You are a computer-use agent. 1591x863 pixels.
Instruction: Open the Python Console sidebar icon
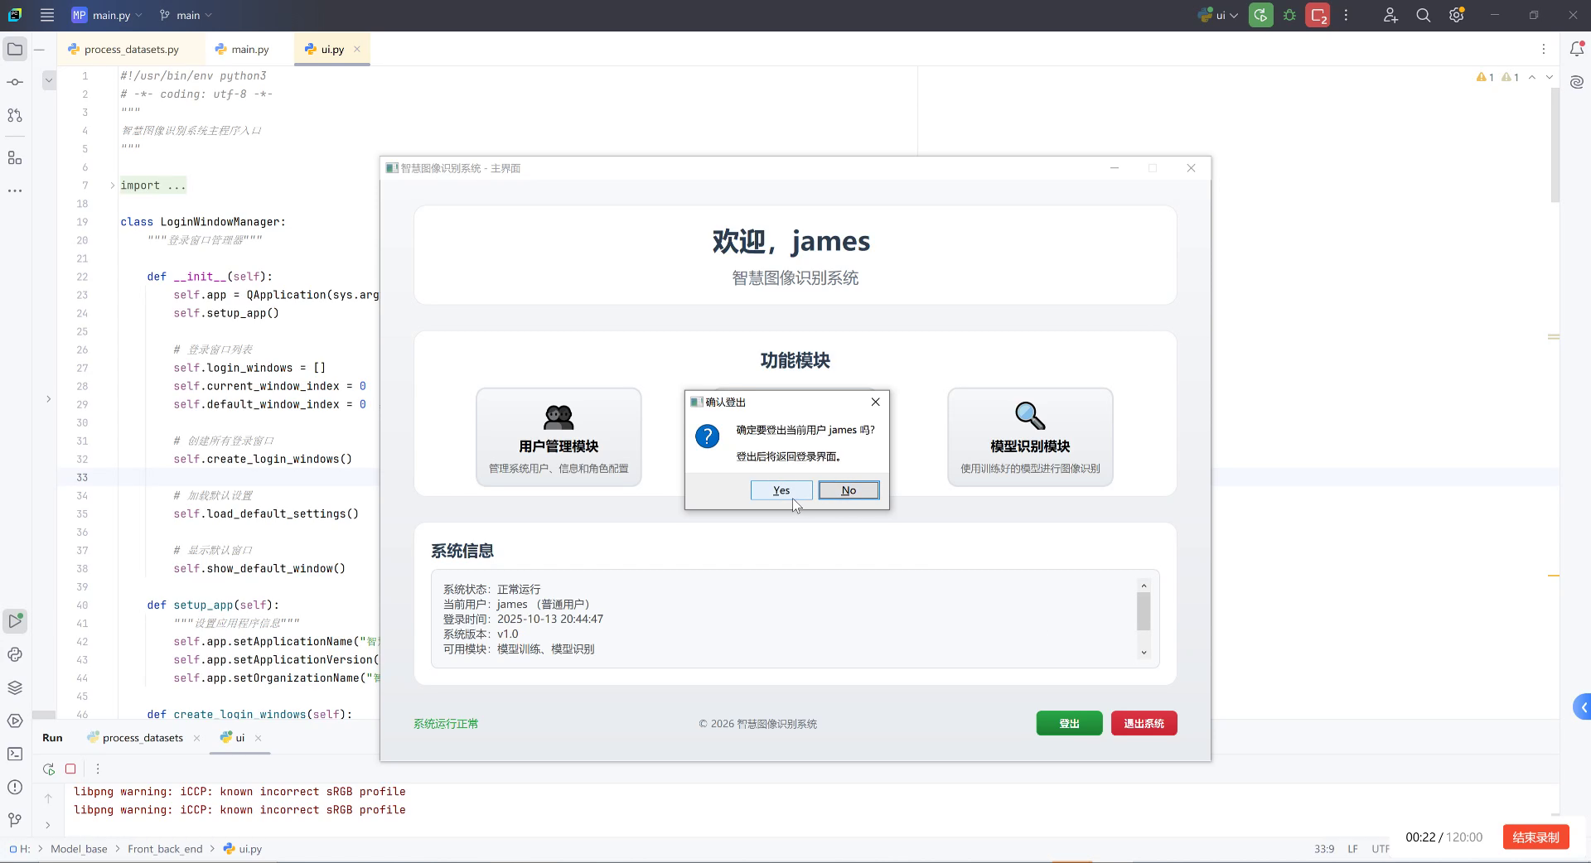(15, 654)
